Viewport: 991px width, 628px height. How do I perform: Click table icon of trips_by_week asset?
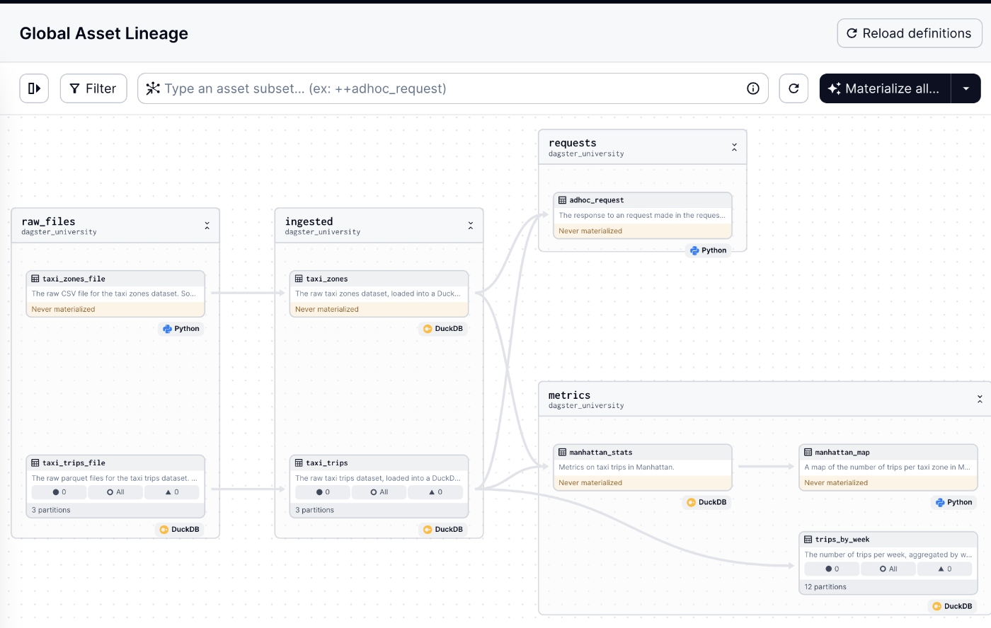(x=808, y=540)
